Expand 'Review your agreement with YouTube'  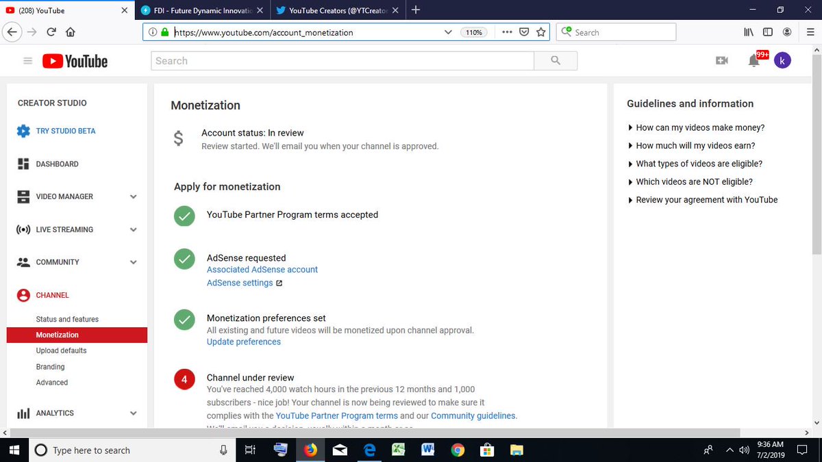[x=703, y=200]
